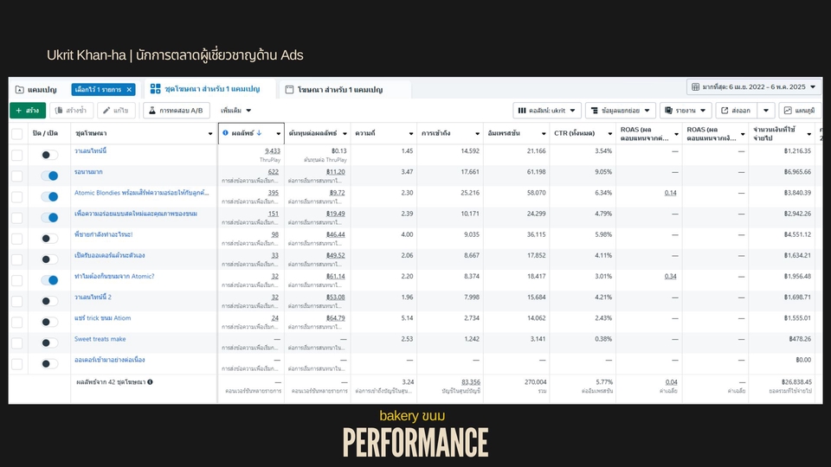Screen dimensions: 831x467
Task: Open the Atomic Blondies ad set link
Action: tap(141, 193)
